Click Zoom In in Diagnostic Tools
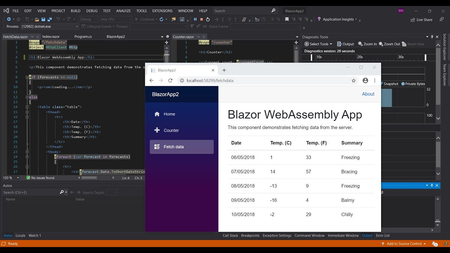Image resolution: width=450 pixels, height=253 pixels. (x=367, y=44)
